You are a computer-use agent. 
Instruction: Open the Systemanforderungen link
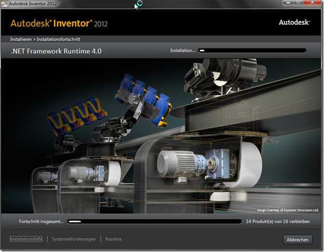click(x=74, y=239)
